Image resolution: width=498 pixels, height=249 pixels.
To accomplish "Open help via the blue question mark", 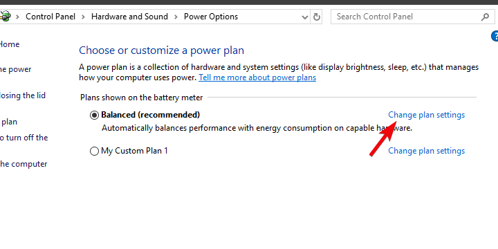I will tap(495, 36).
